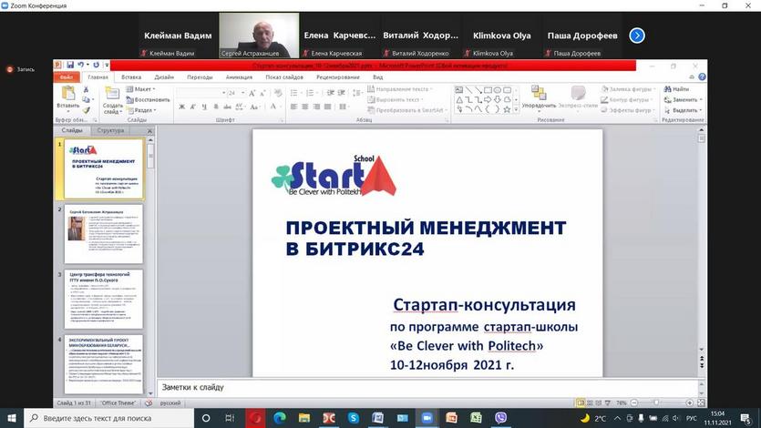Toggle Bold (Ж) formatting
This screenshot has width=761, height=428.
coord(182,107)
